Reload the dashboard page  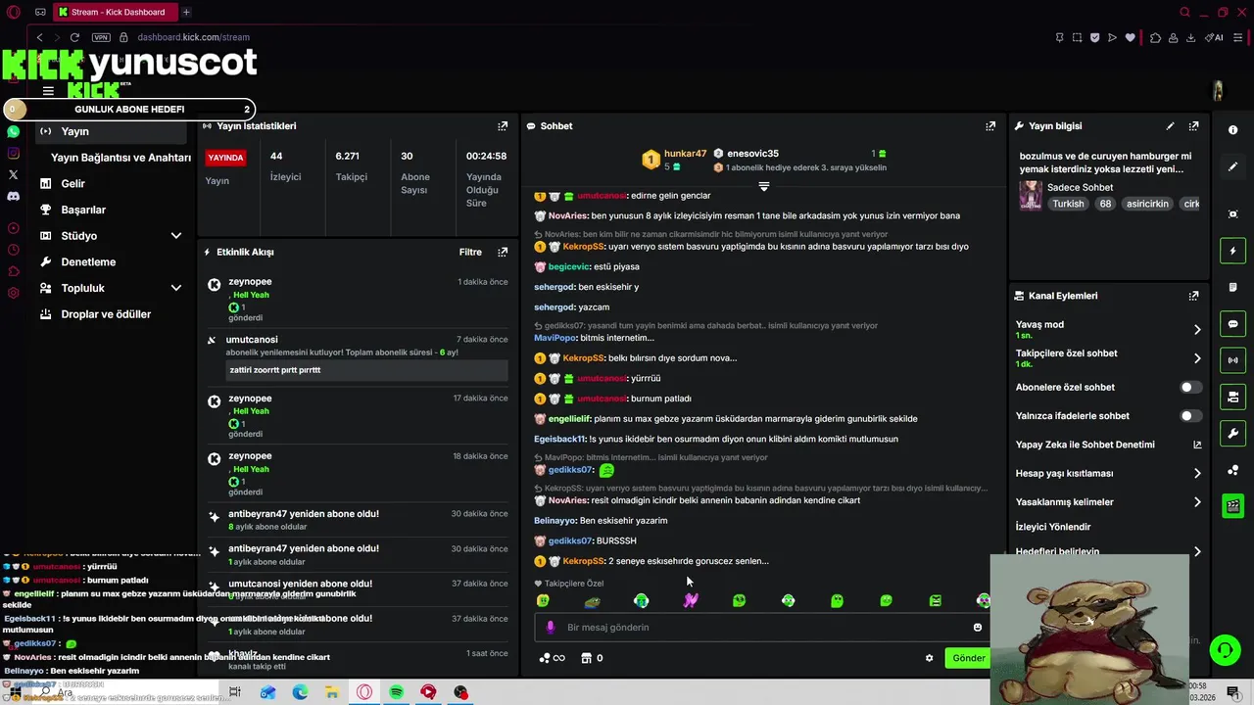74,37
